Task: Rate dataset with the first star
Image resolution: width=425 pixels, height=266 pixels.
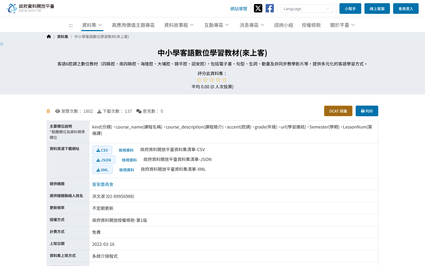Action: click(x=199, y=80)
